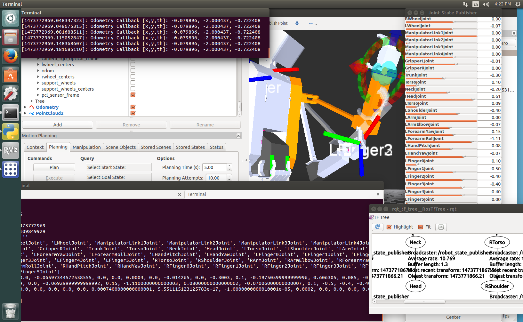The width and height of the screenshot is (523, 322).
Task: Close the Motion Planning panel with its X icon
Action: 238,136
